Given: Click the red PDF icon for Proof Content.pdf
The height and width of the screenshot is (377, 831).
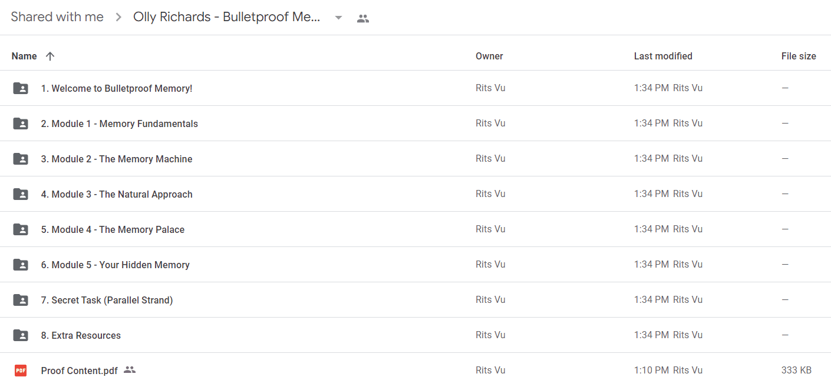Looking at the screenshot, I should (21, 371).
